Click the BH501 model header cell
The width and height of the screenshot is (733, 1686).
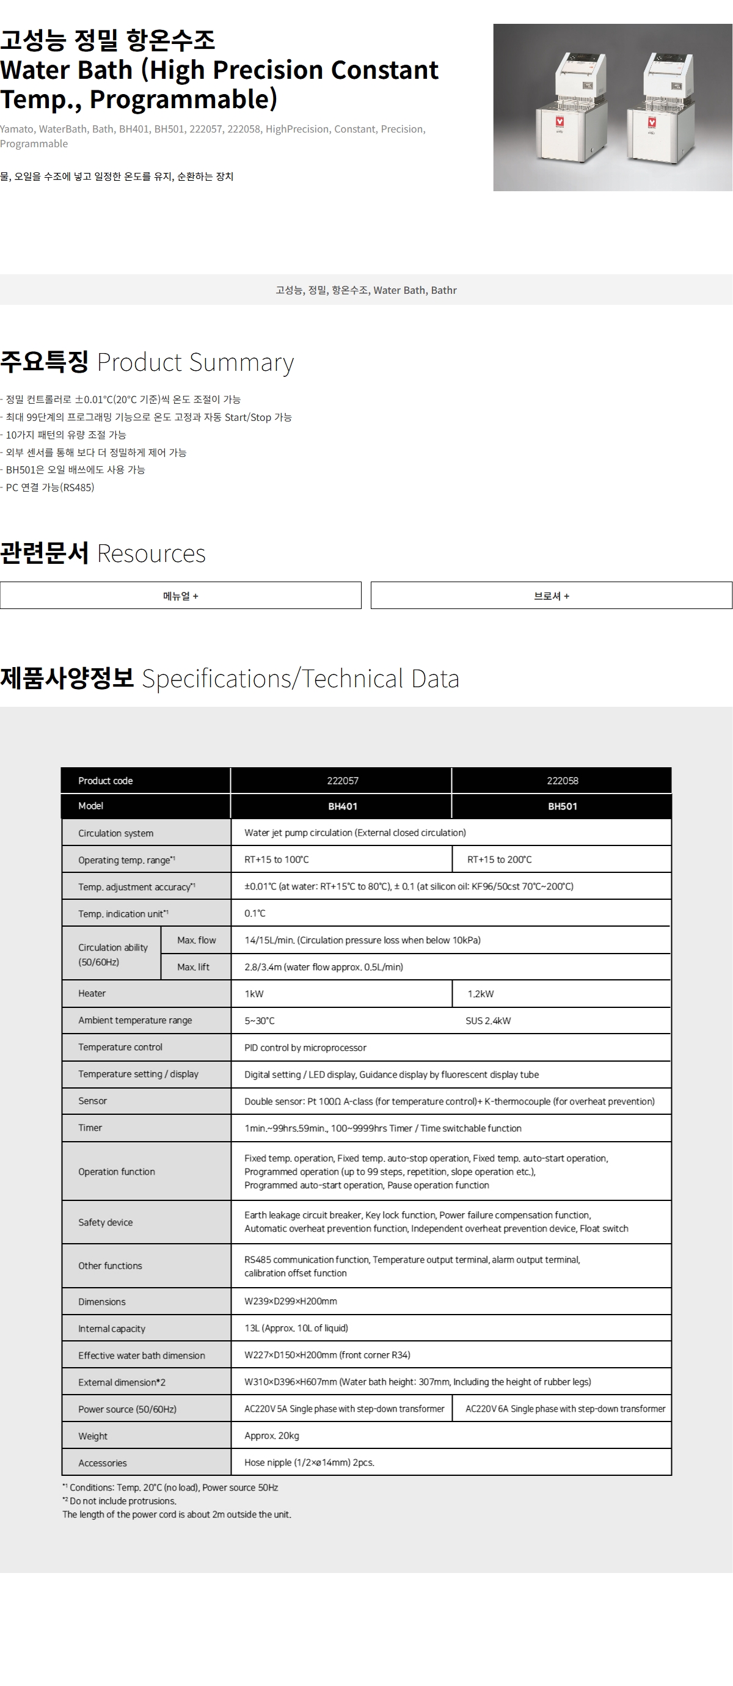(x=562, y=806)
